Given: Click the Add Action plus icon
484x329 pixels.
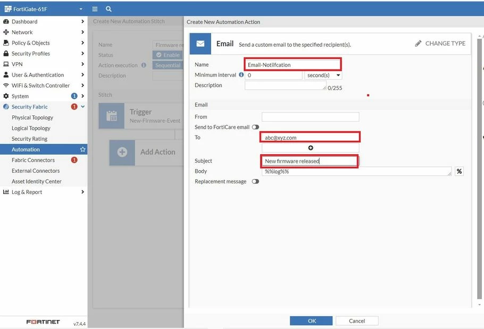Looking at the screenshot, I should [122, 152].
